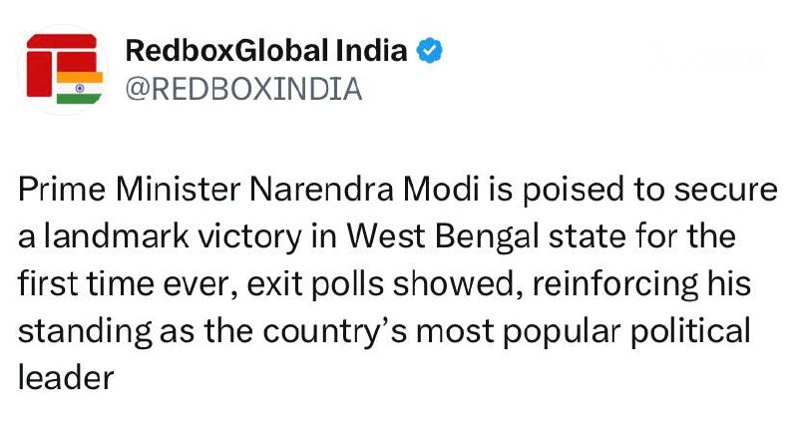Screen dimensions: 798x429
Task: Click 'standing as the country's' in tweet
Action: pyautogui.click(x=212, y=331)
